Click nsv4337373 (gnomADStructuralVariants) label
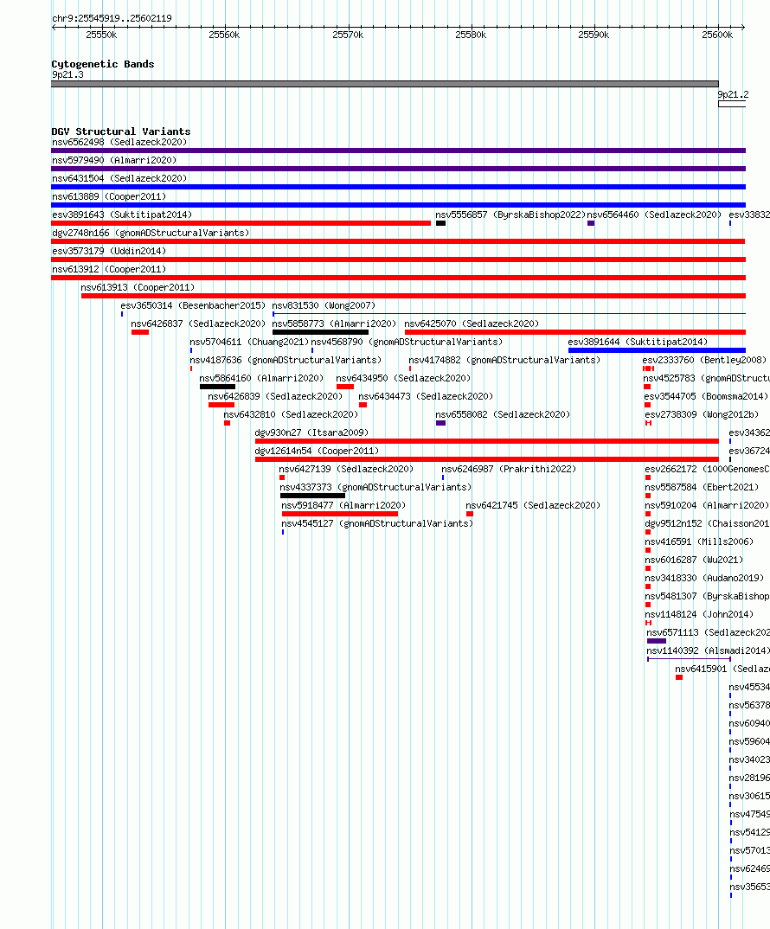 [375, 488]
